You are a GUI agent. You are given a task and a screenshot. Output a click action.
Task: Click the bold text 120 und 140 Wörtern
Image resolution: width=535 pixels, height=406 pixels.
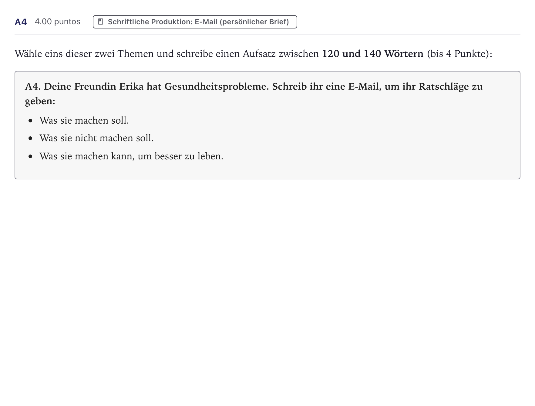tap(373, 54)
